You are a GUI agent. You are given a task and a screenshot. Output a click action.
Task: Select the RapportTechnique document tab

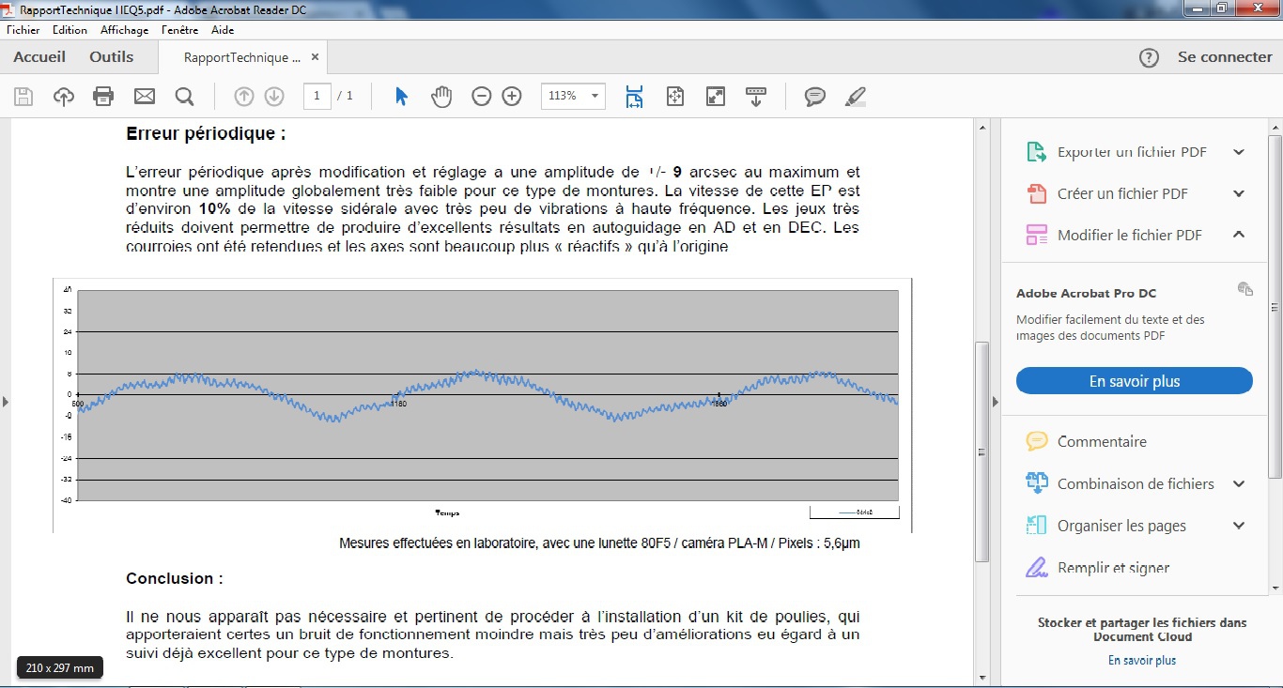[x=242, y=57]
